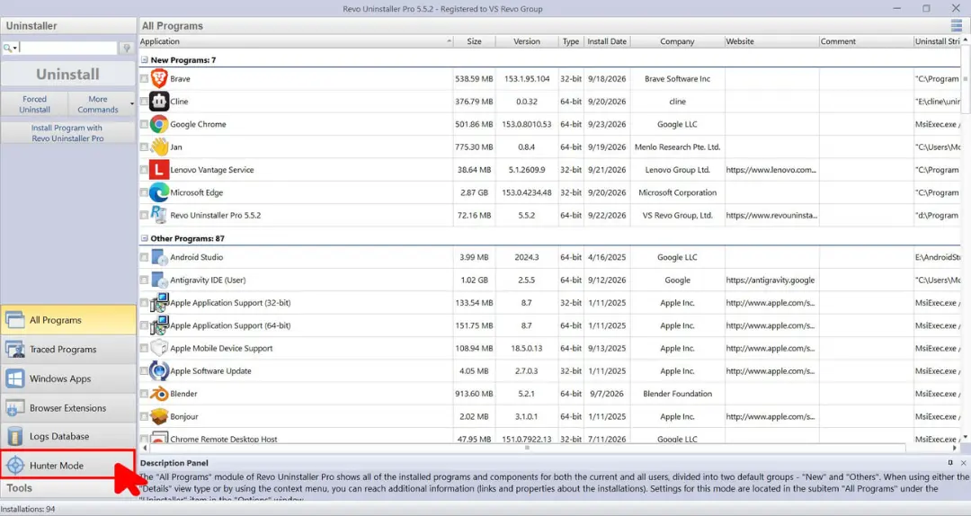Collapse the New Programs group
This screenshot has height=516, width=971.
[144, 60]
